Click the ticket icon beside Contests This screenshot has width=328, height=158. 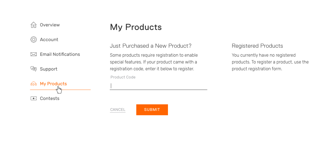34,98
